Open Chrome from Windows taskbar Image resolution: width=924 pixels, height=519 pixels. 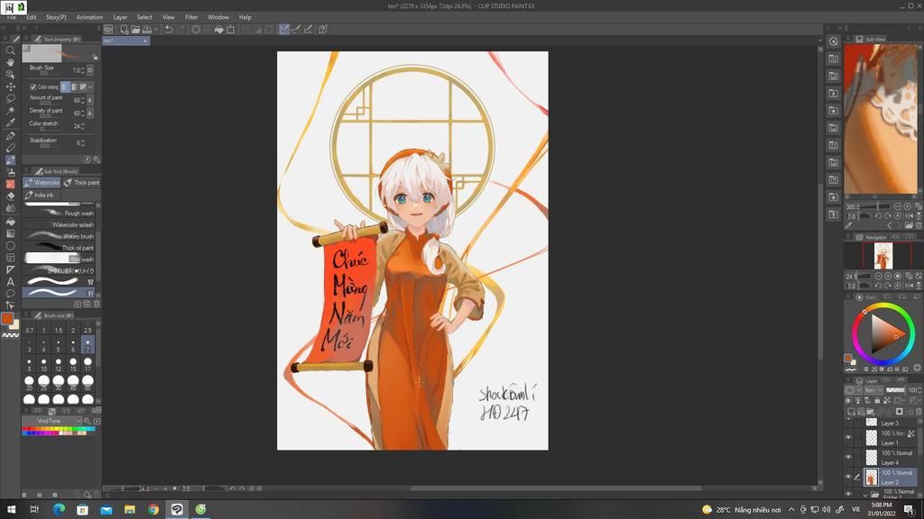pos(153,510)
